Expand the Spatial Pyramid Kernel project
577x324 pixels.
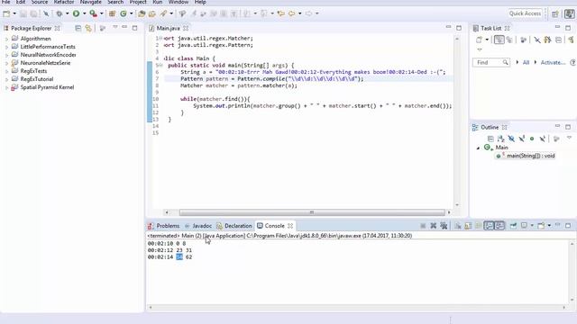[x=6, y=87]
